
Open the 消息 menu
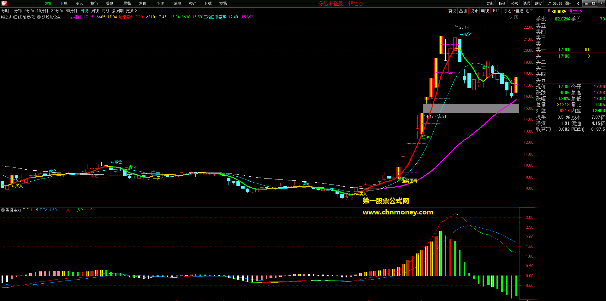pos(177,3)
